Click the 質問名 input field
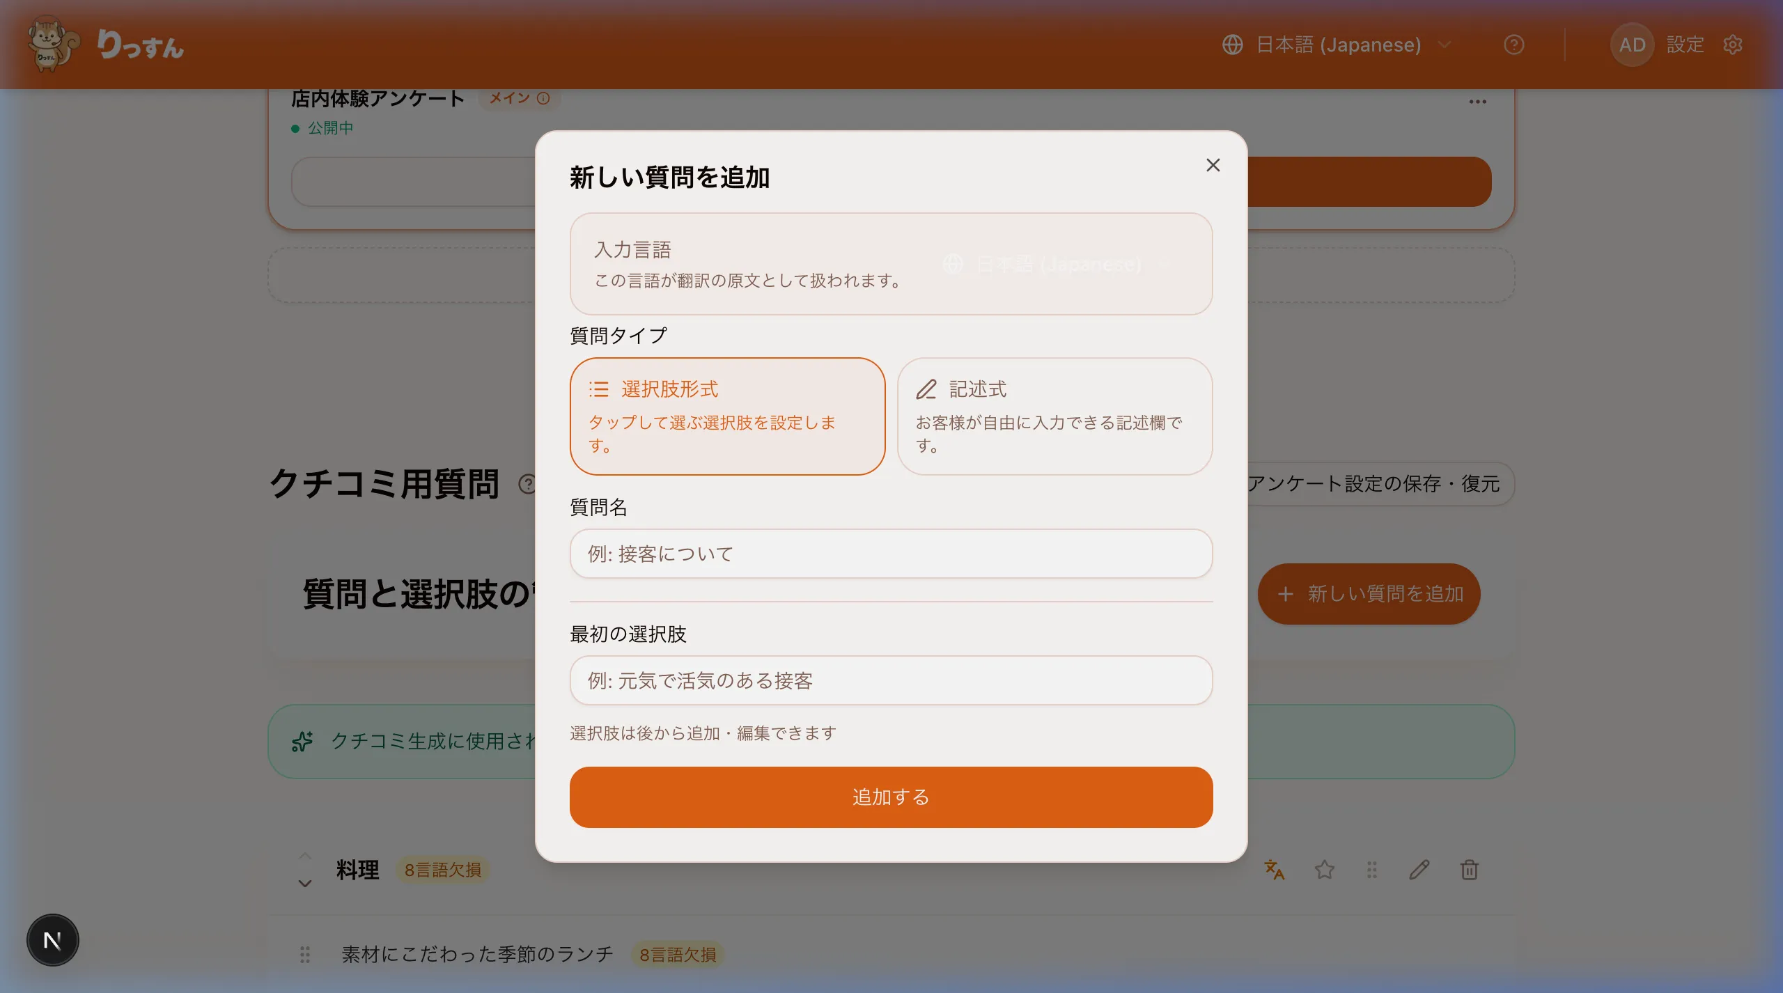 tap(891, 554)
